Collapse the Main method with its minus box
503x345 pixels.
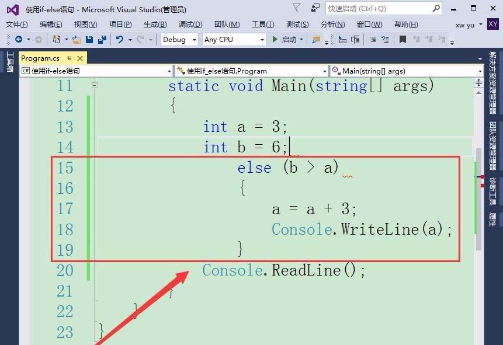[93, 85]
